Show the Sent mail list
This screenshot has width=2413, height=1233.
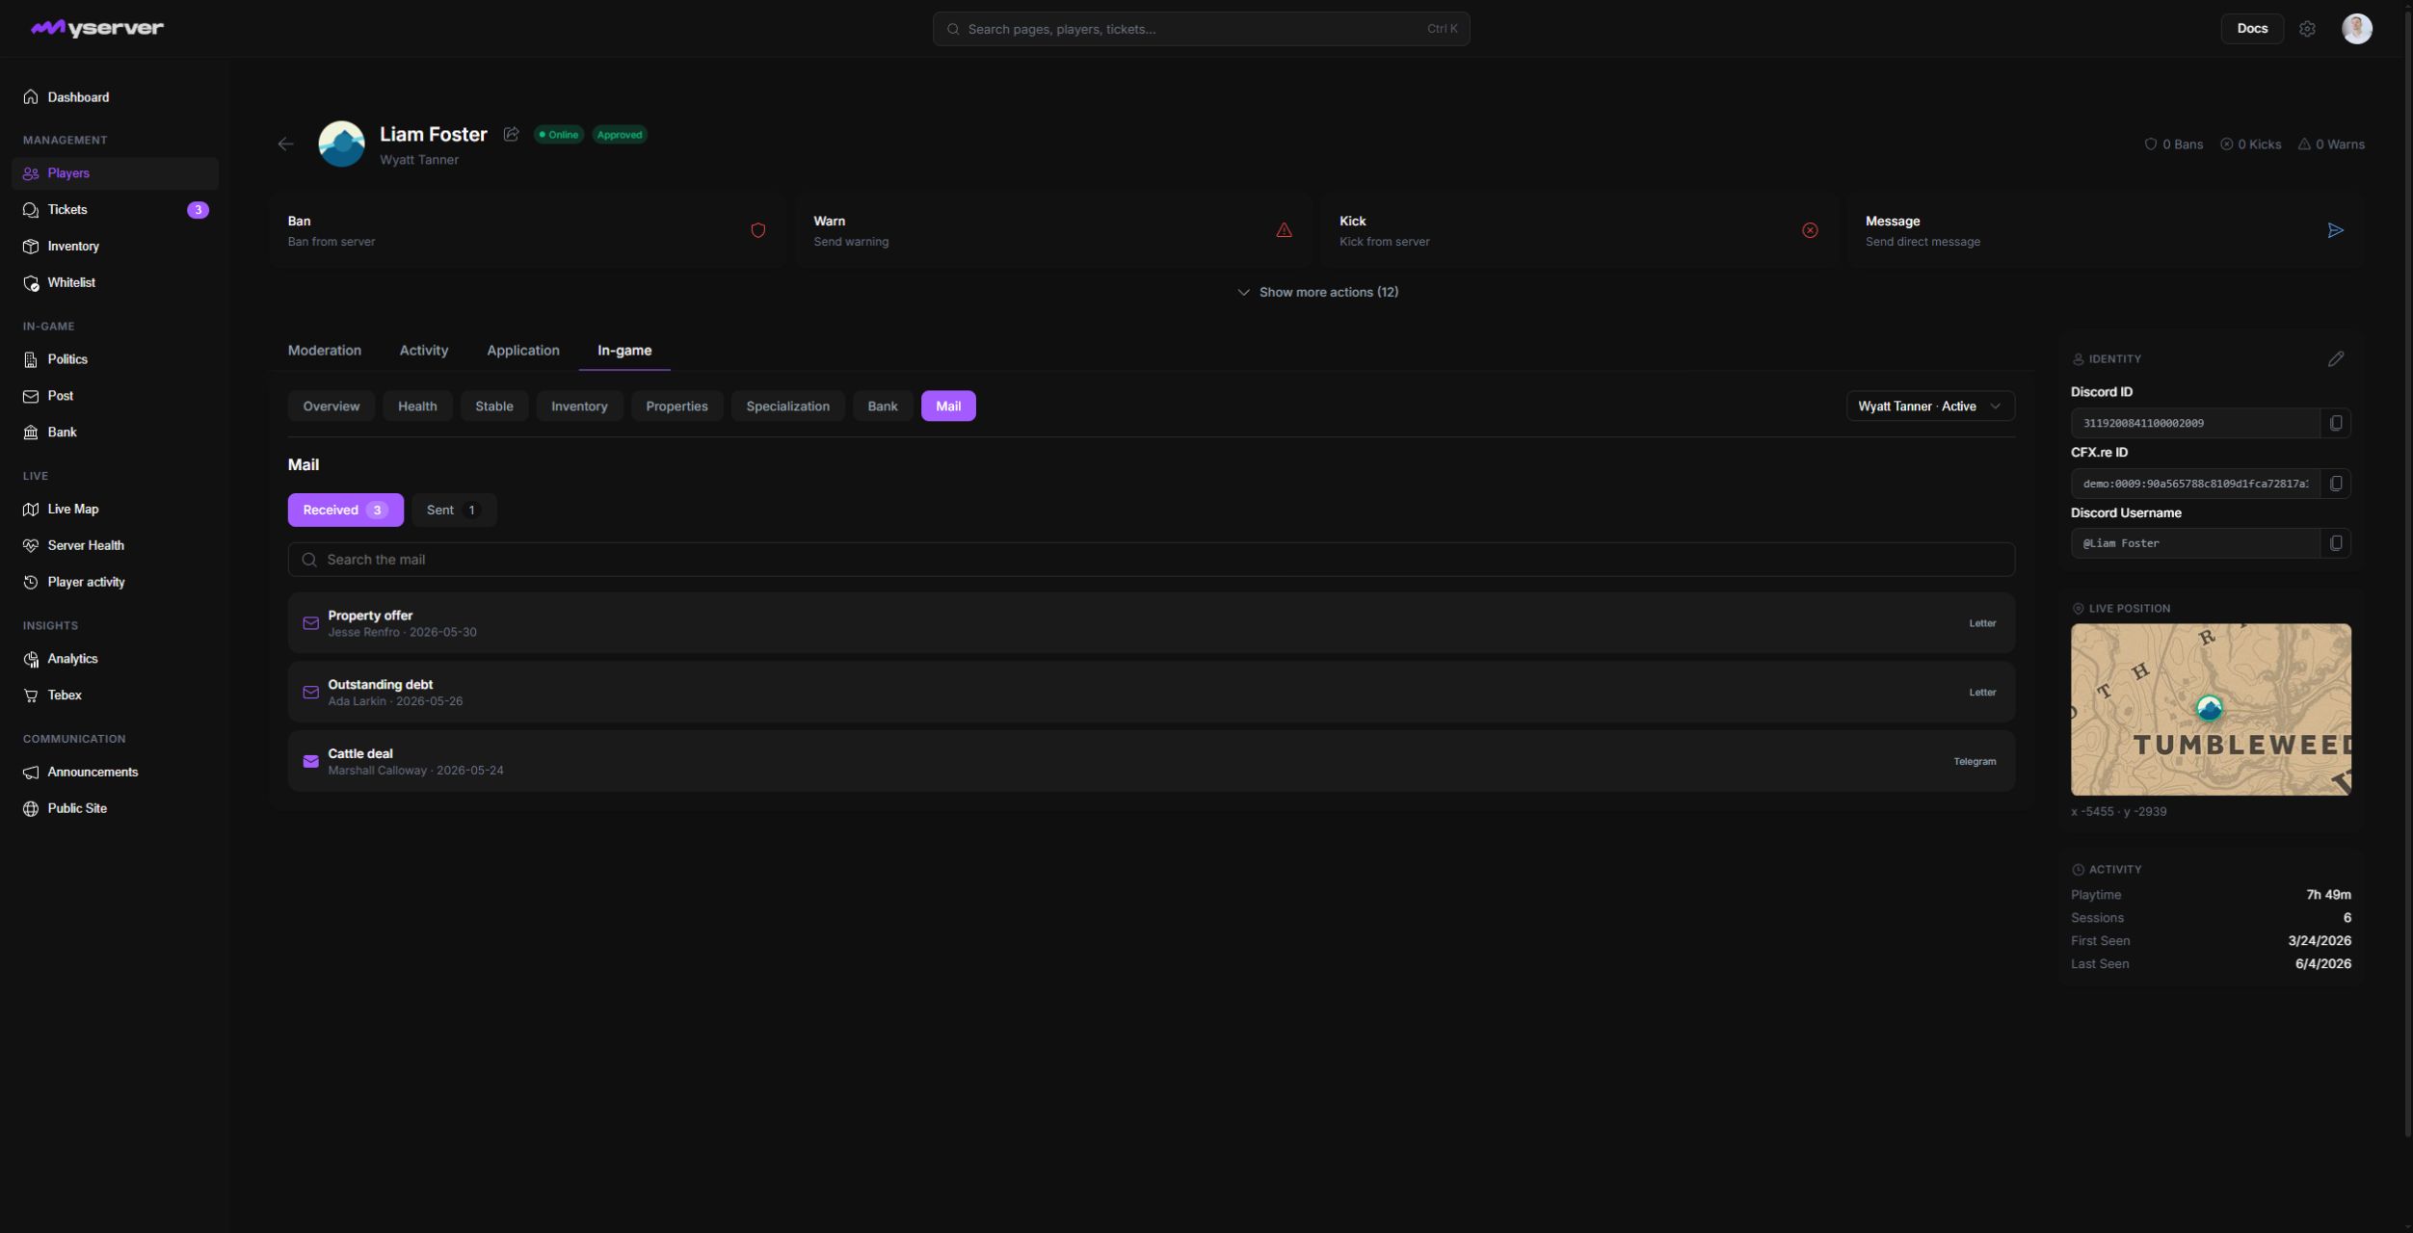click(453, 511)
